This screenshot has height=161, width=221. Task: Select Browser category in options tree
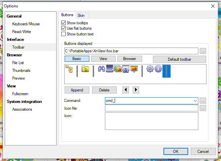(15, 55)
